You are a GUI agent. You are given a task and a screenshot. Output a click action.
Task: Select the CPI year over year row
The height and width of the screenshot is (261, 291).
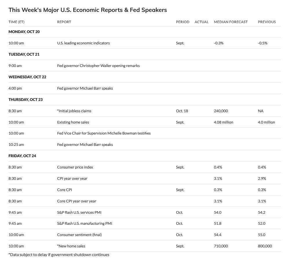(72, 178)
